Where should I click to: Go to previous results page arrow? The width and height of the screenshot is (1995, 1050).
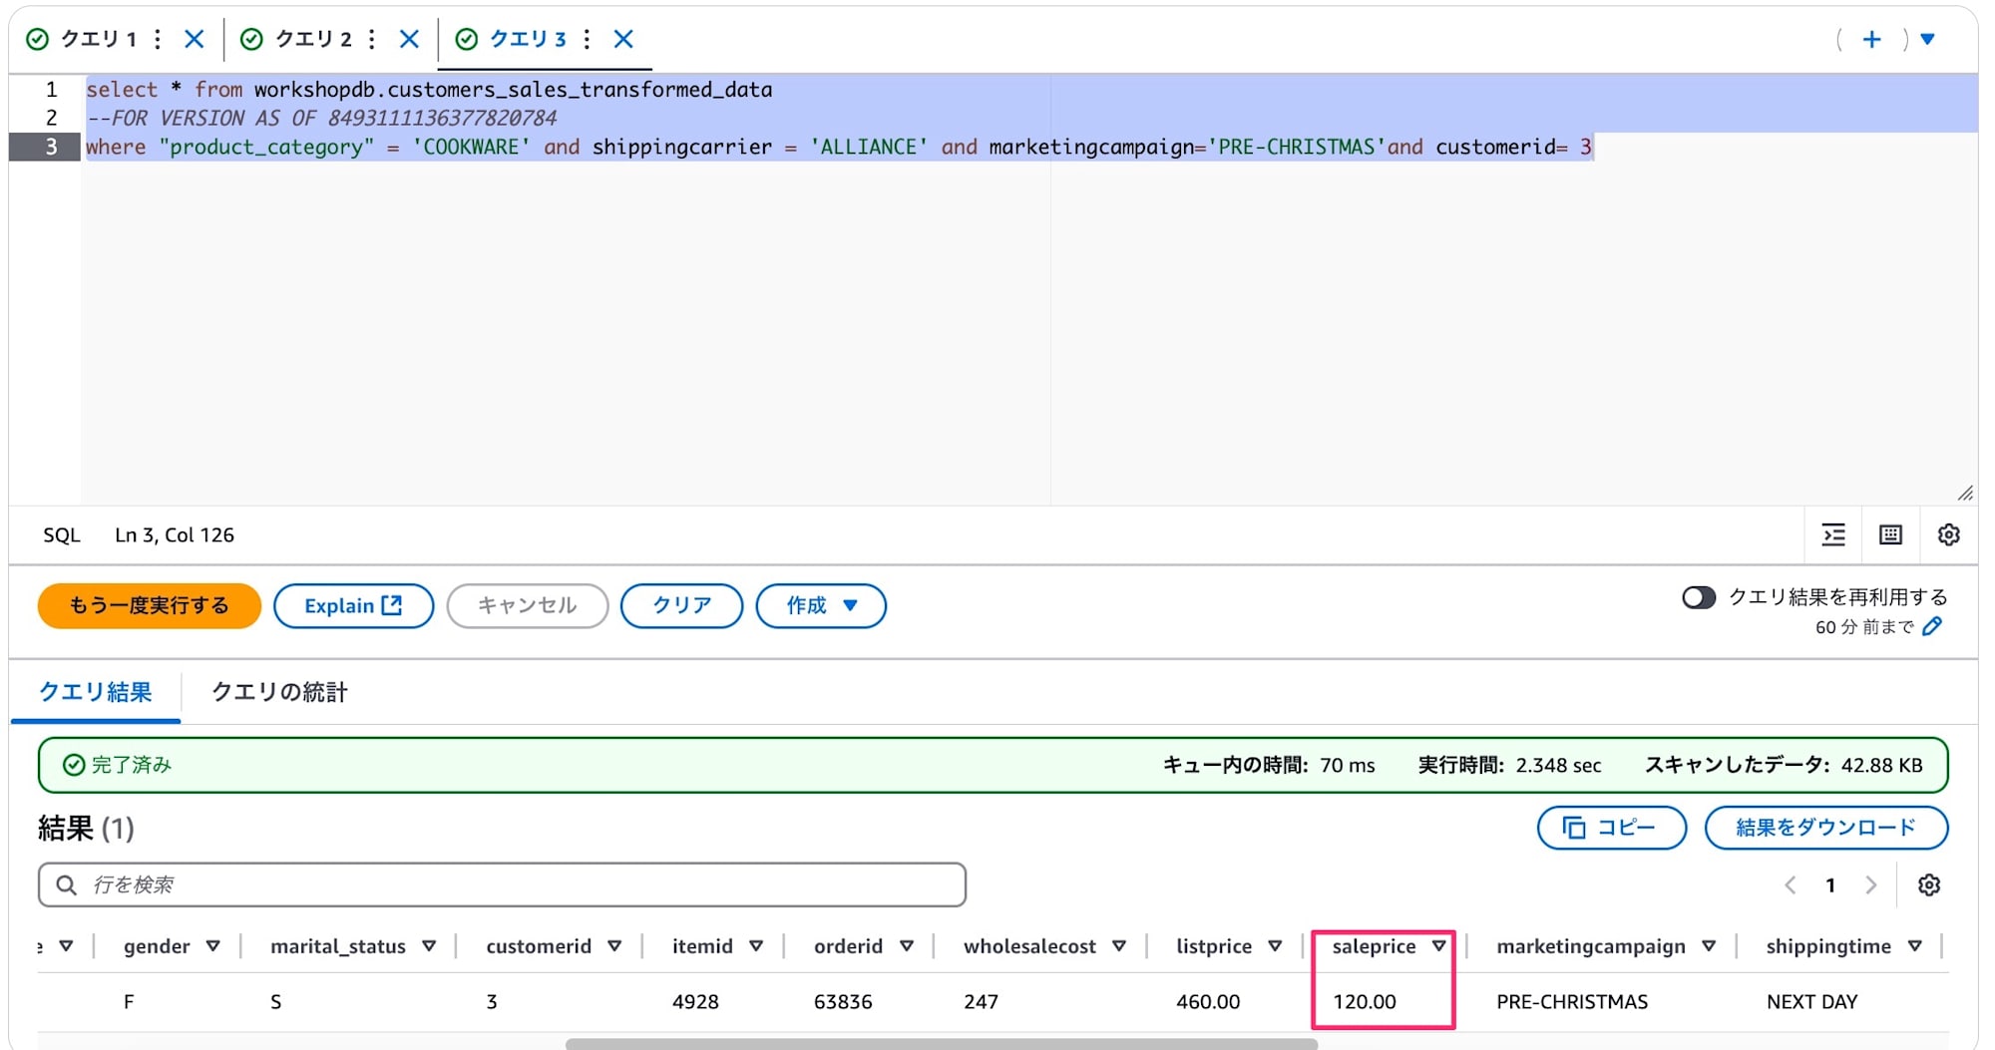point(1791,884)
